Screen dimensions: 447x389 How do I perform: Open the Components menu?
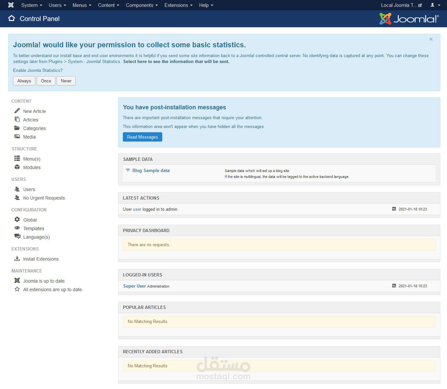pos(142,5)
